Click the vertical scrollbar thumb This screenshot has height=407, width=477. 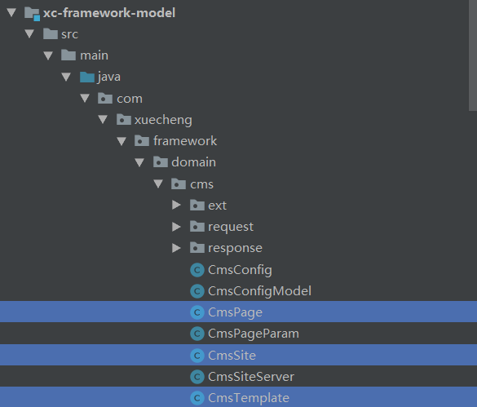(473, 55)
